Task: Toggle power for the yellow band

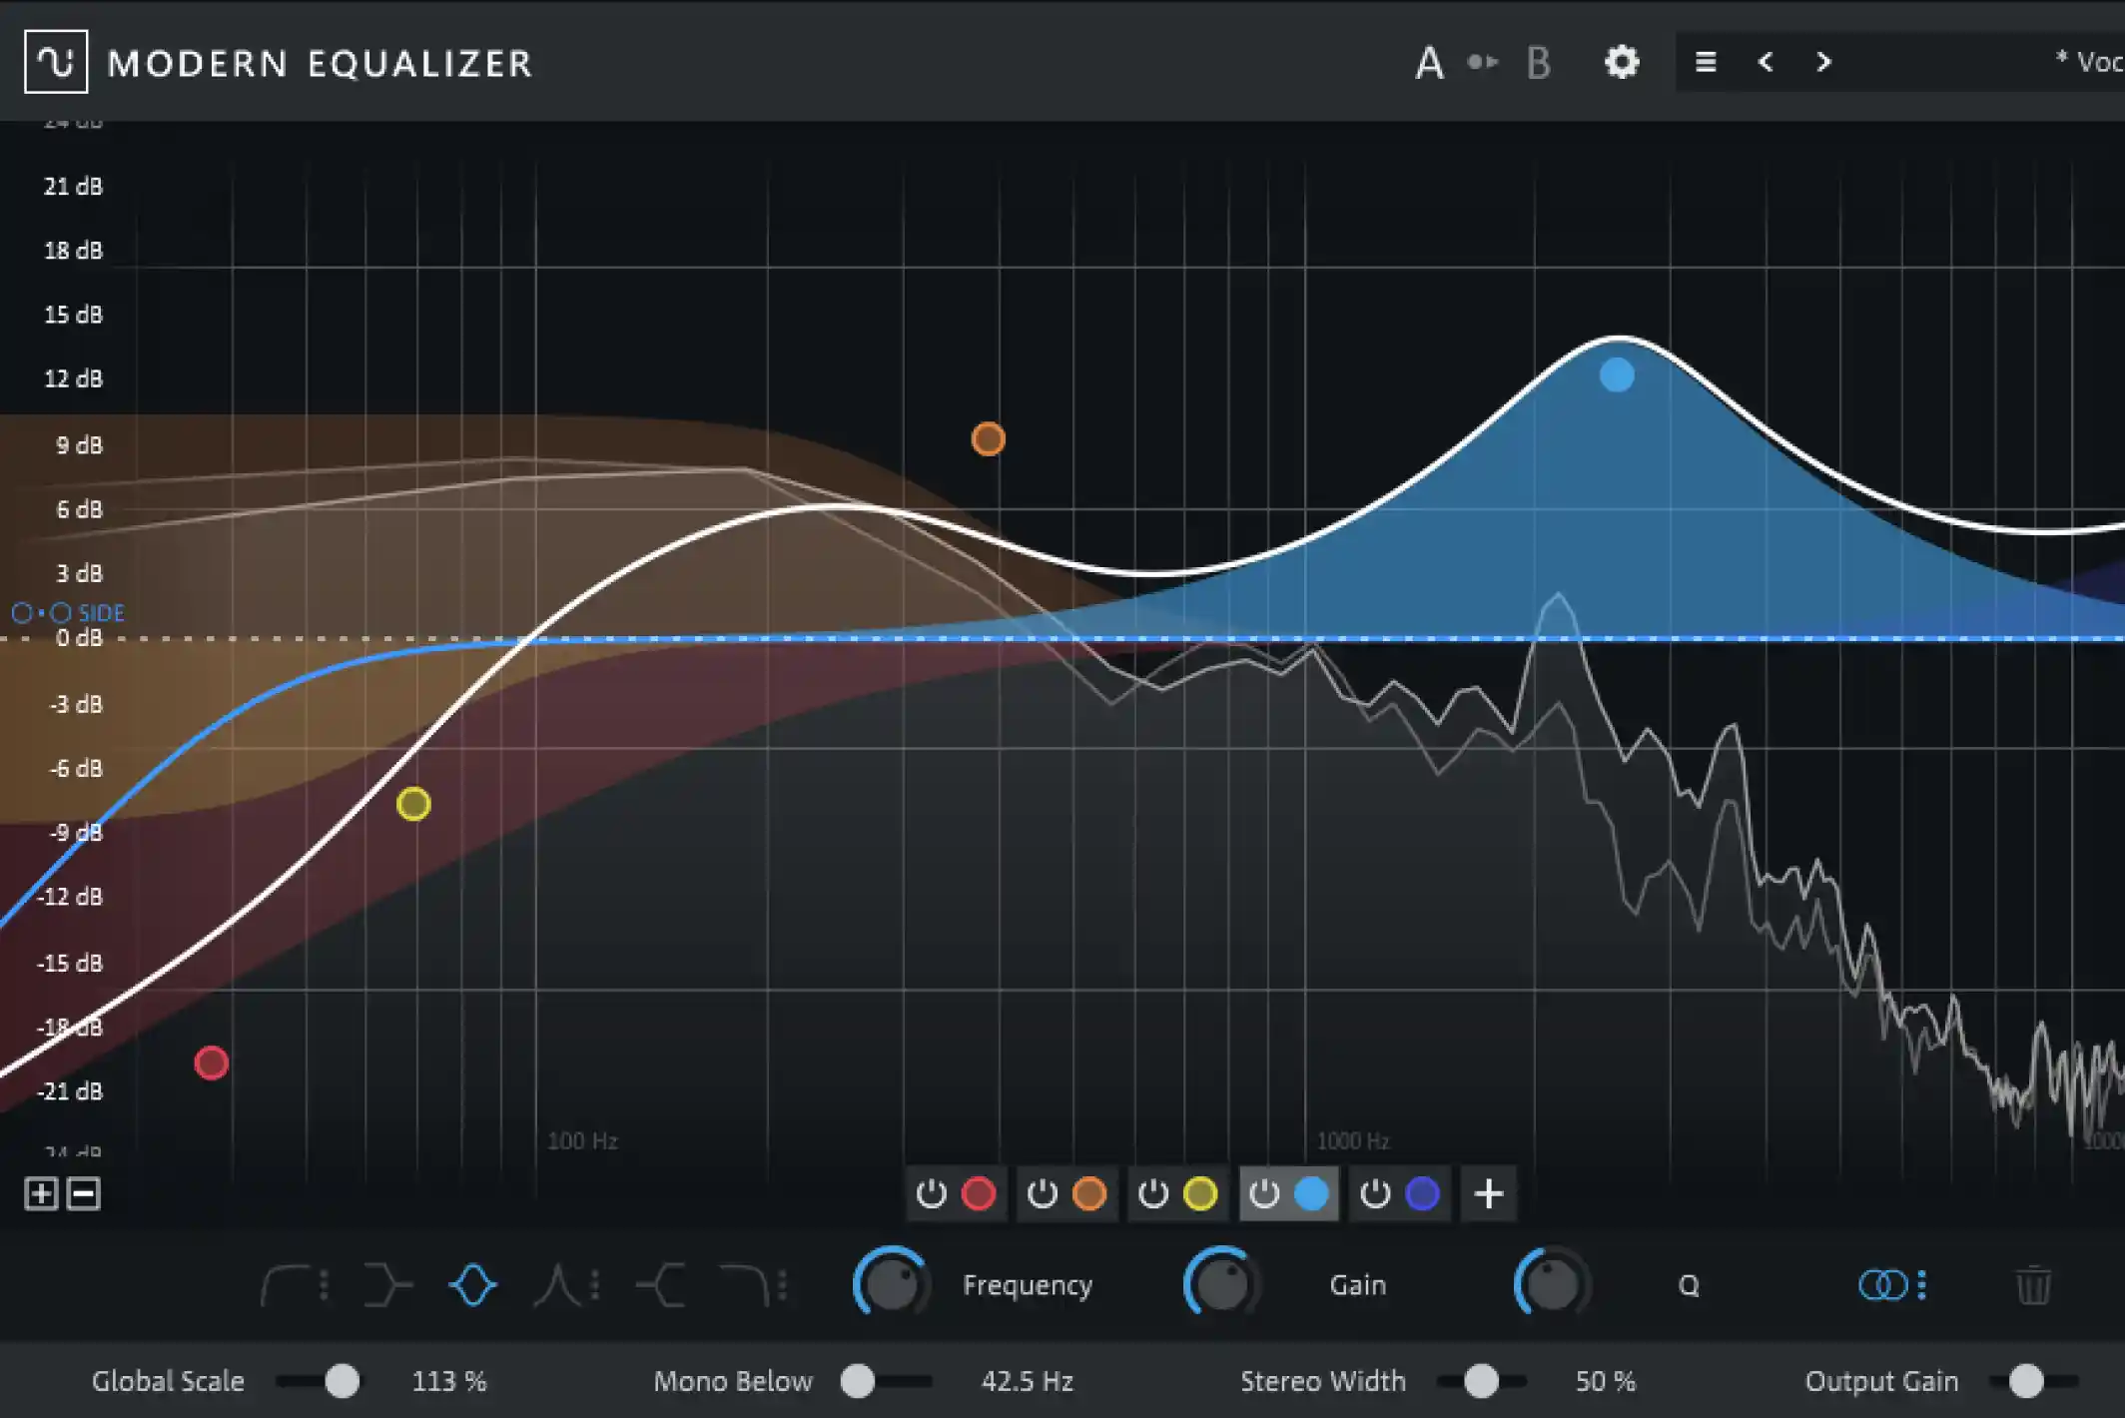Action: coord(1152,1193)
